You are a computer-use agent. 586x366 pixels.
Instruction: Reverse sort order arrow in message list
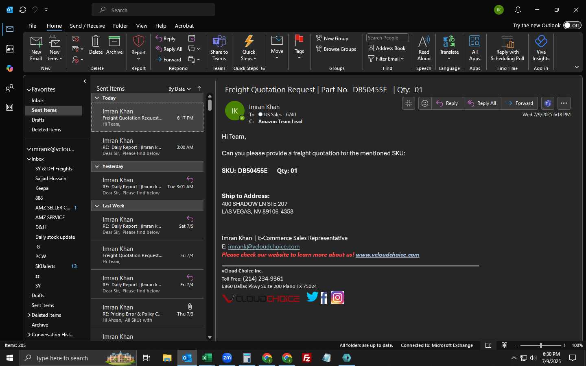pos(199,89)
